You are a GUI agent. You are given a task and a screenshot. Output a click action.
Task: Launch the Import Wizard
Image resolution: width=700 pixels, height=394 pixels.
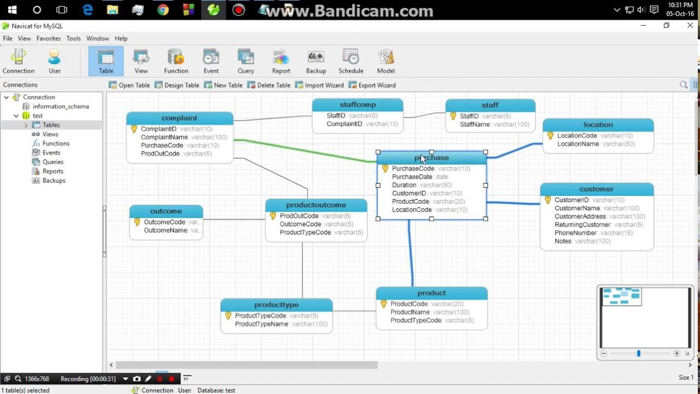(319, 85)
